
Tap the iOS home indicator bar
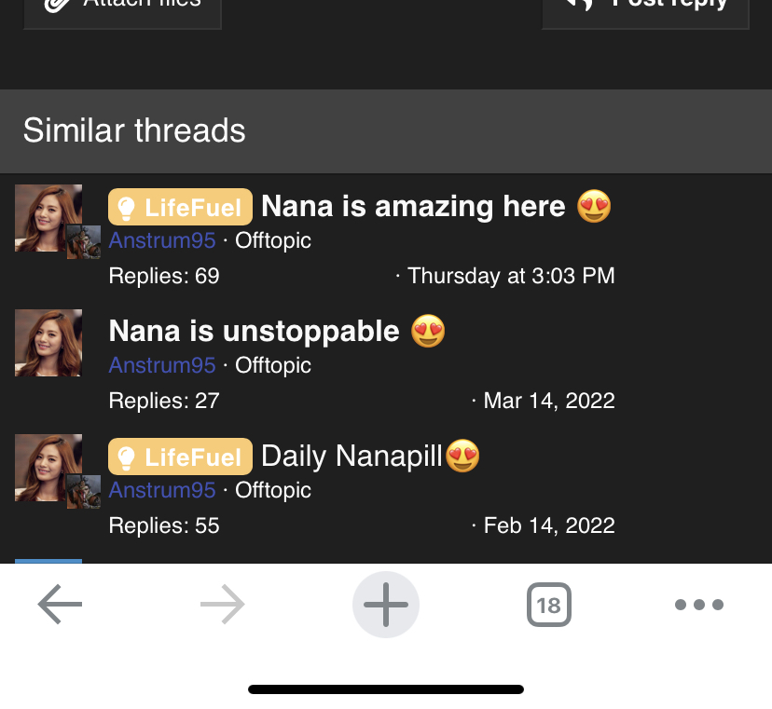click(x=386, y=689)
